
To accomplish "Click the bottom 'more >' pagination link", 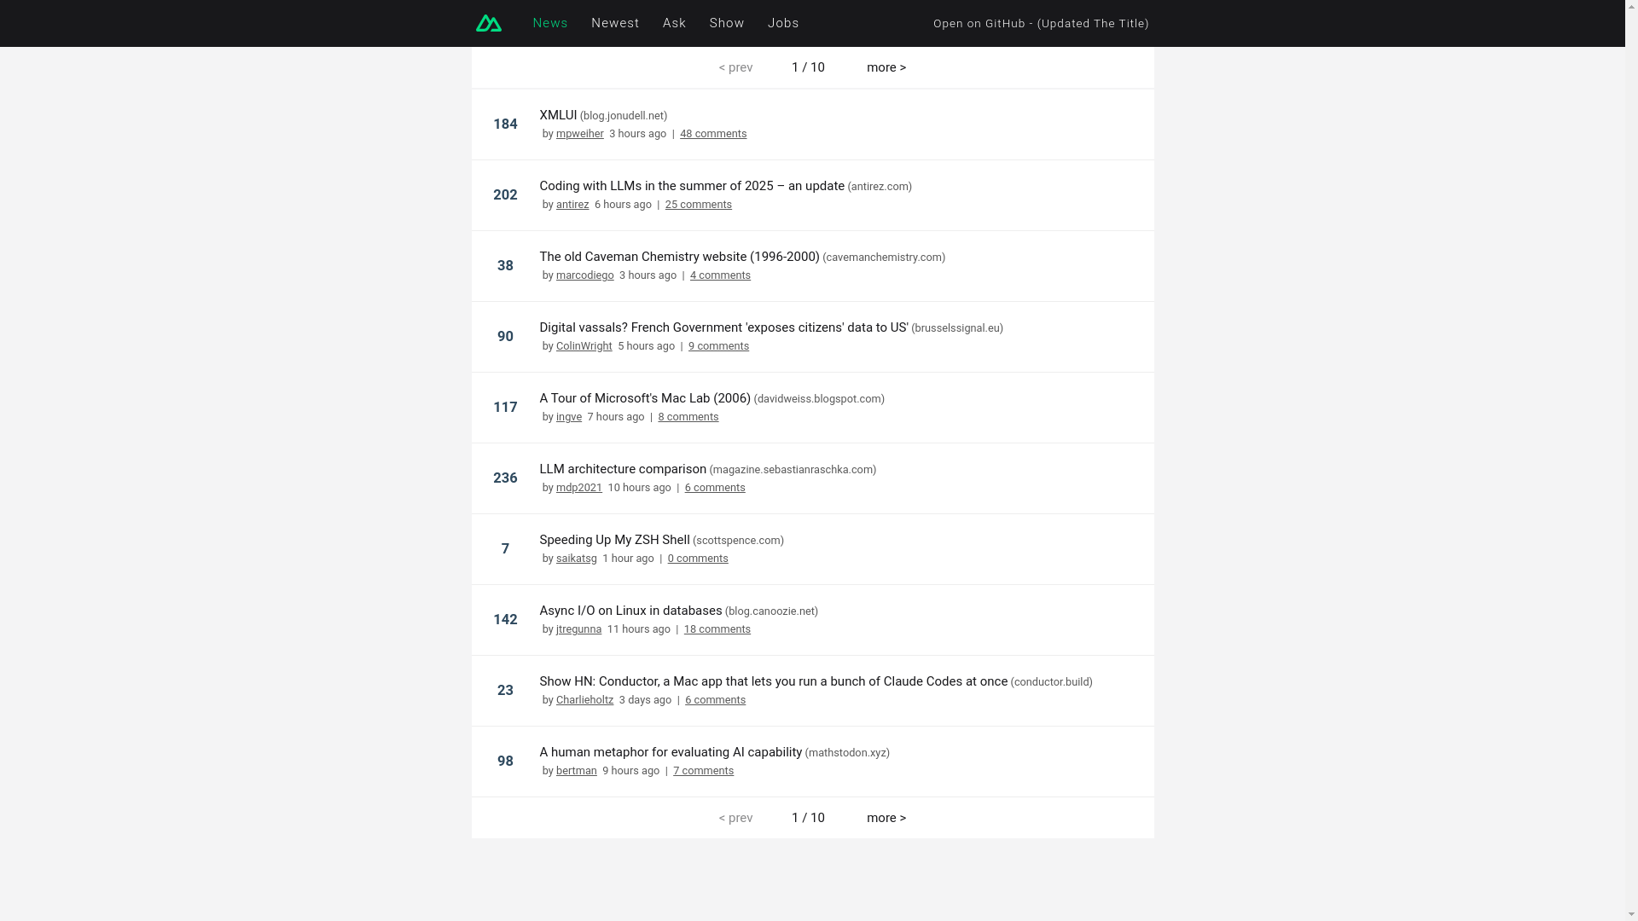I will click(886, 818).
